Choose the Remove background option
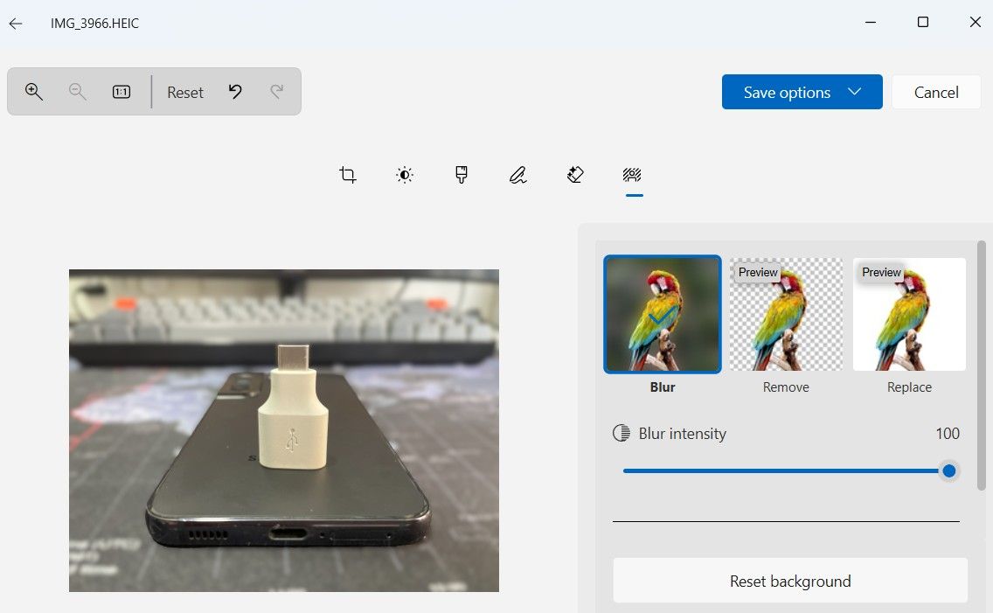This screenshot has width=993, height=613. [x=786, y=315]
